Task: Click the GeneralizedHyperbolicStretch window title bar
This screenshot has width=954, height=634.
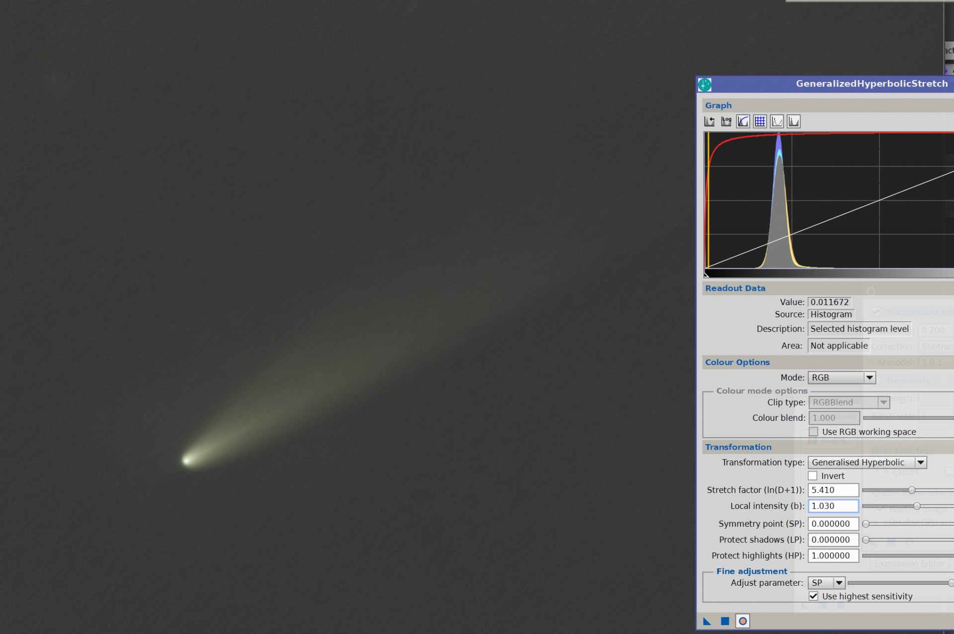Action: click(x=825, y=84)
